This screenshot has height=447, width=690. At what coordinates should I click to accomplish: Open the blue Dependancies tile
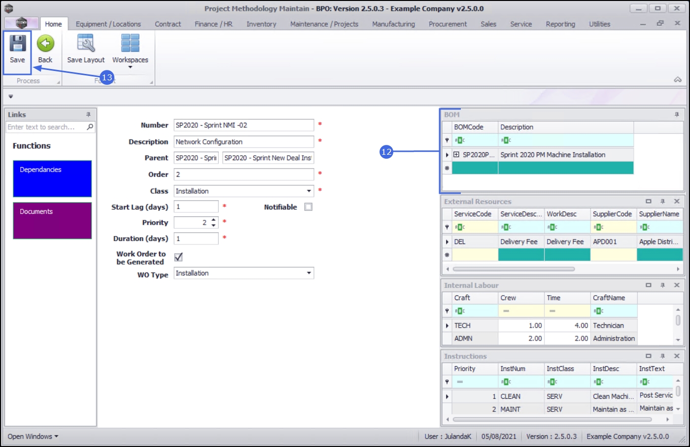pos(52,178)
